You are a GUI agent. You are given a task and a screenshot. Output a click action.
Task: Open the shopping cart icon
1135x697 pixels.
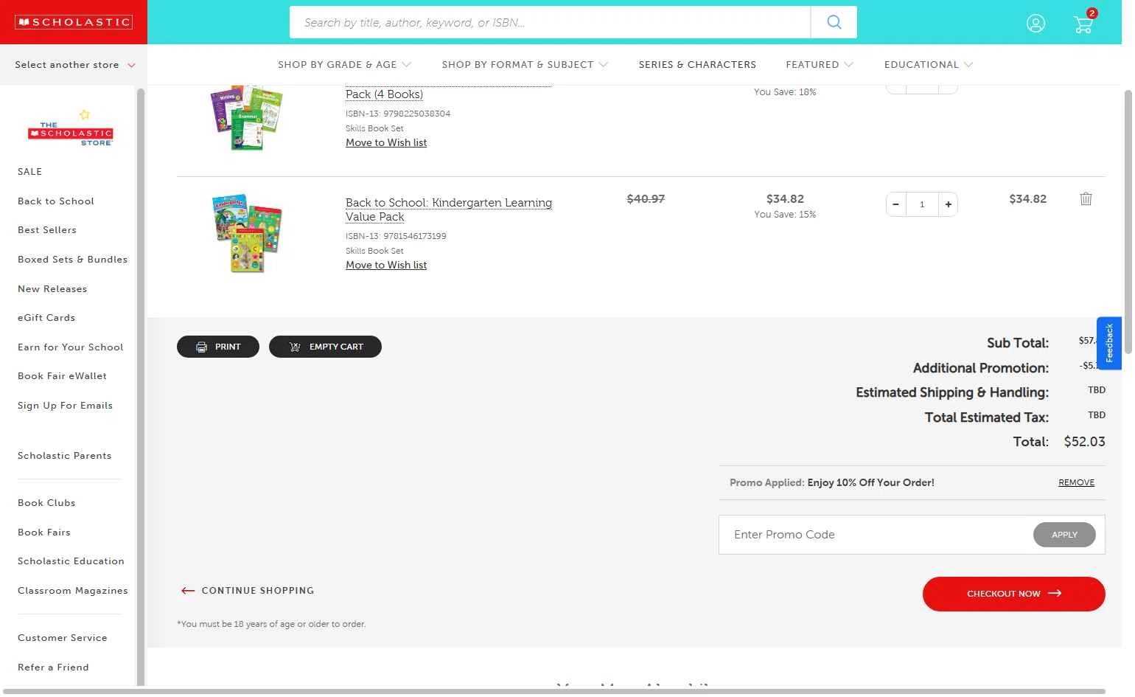[1083, 24]
